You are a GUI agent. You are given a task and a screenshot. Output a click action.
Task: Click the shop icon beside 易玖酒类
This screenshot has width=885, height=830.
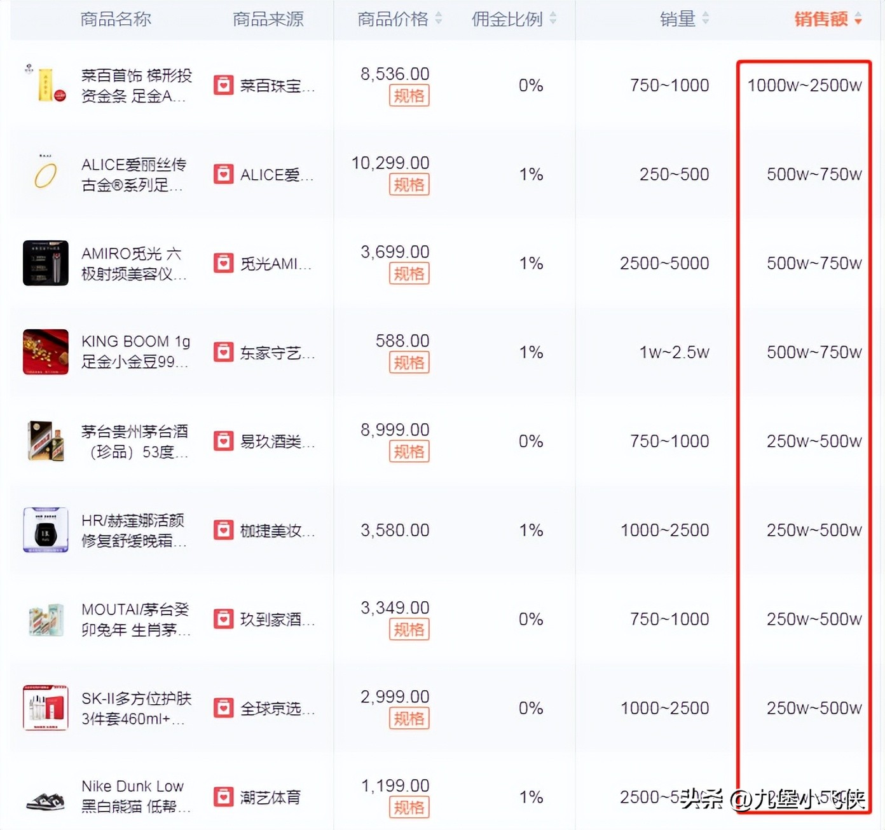[223, 441]
